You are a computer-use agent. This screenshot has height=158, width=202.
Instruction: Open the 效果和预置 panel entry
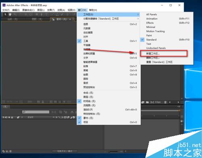(x=109, y=54)
